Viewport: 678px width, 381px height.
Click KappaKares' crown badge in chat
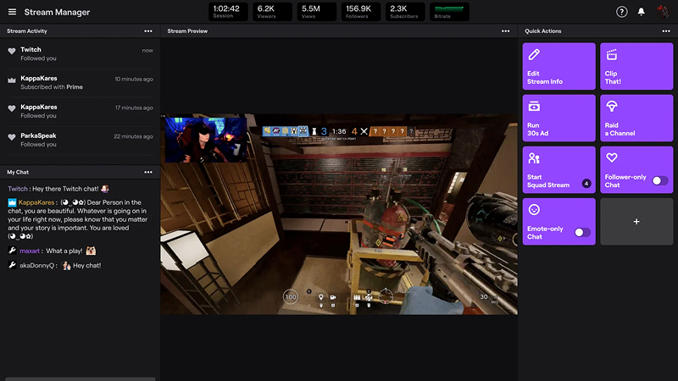pos(12,202)
